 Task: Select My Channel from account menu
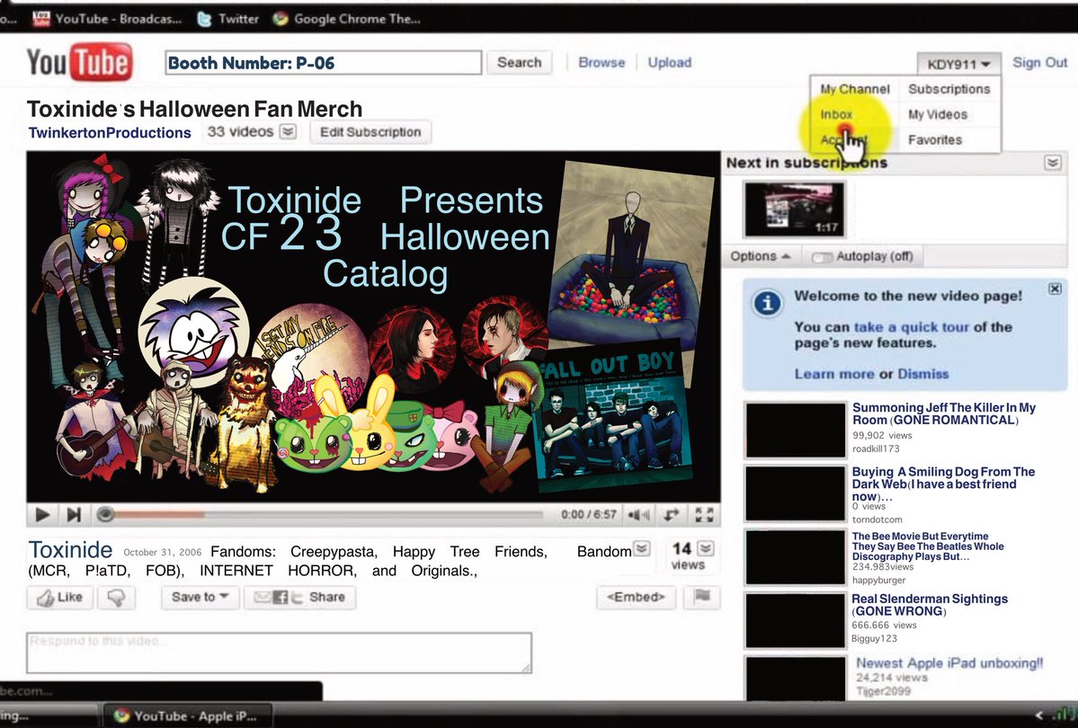854,89
